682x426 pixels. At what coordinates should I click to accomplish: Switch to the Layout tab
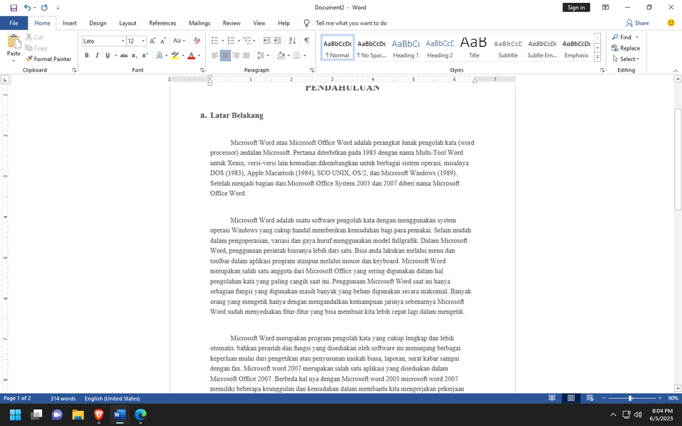[x=127, y=23]
